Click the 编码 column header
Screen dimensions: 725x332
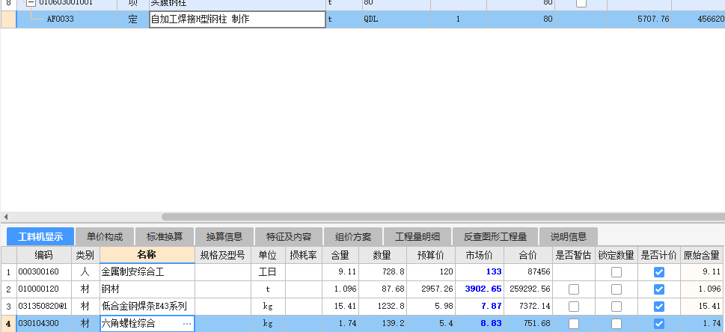[x=44, y=255]
